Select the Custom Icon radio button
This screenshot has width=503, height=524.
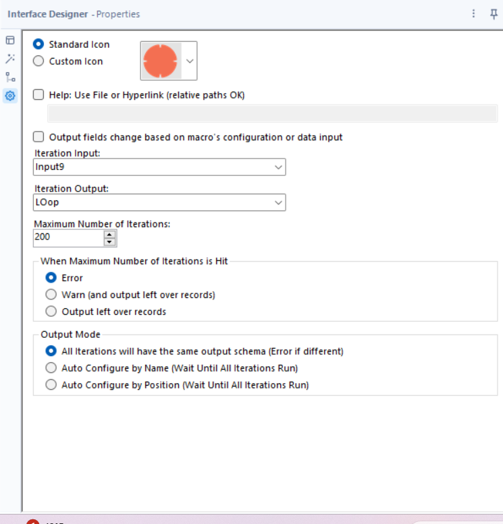pyautogui.click(x=38, y=61)
